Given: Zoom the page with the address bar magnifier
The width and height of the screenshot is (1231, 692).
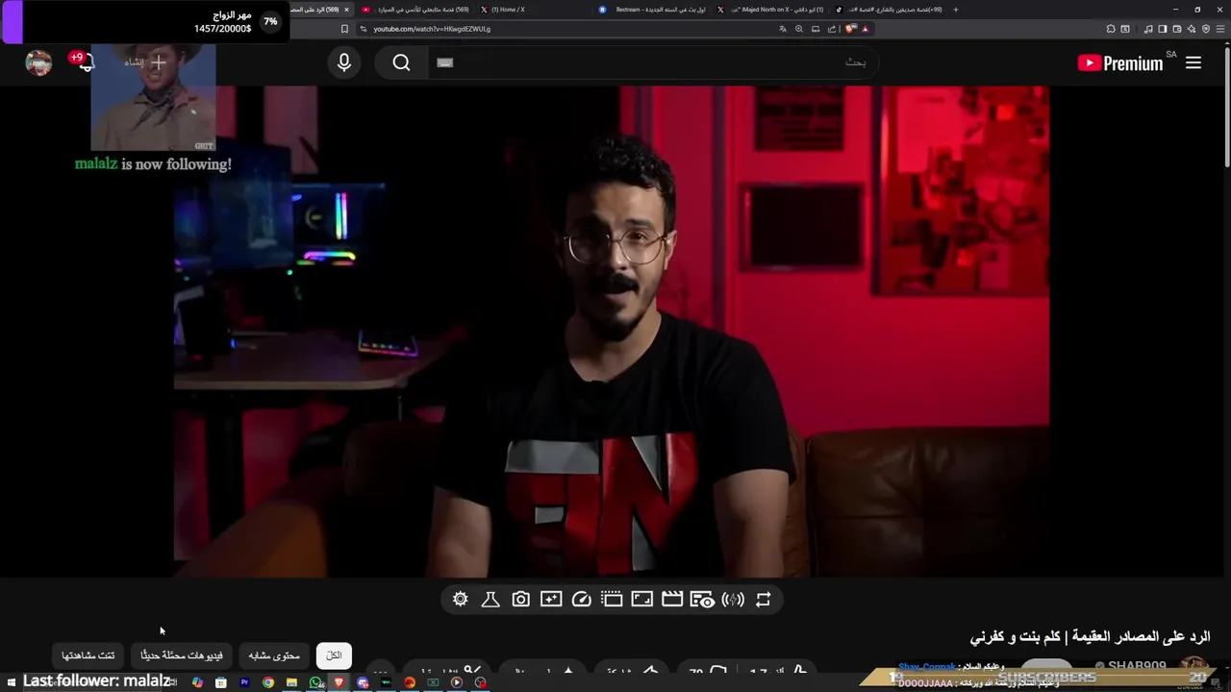Looking at the screenshot, I should click(799, 29).
